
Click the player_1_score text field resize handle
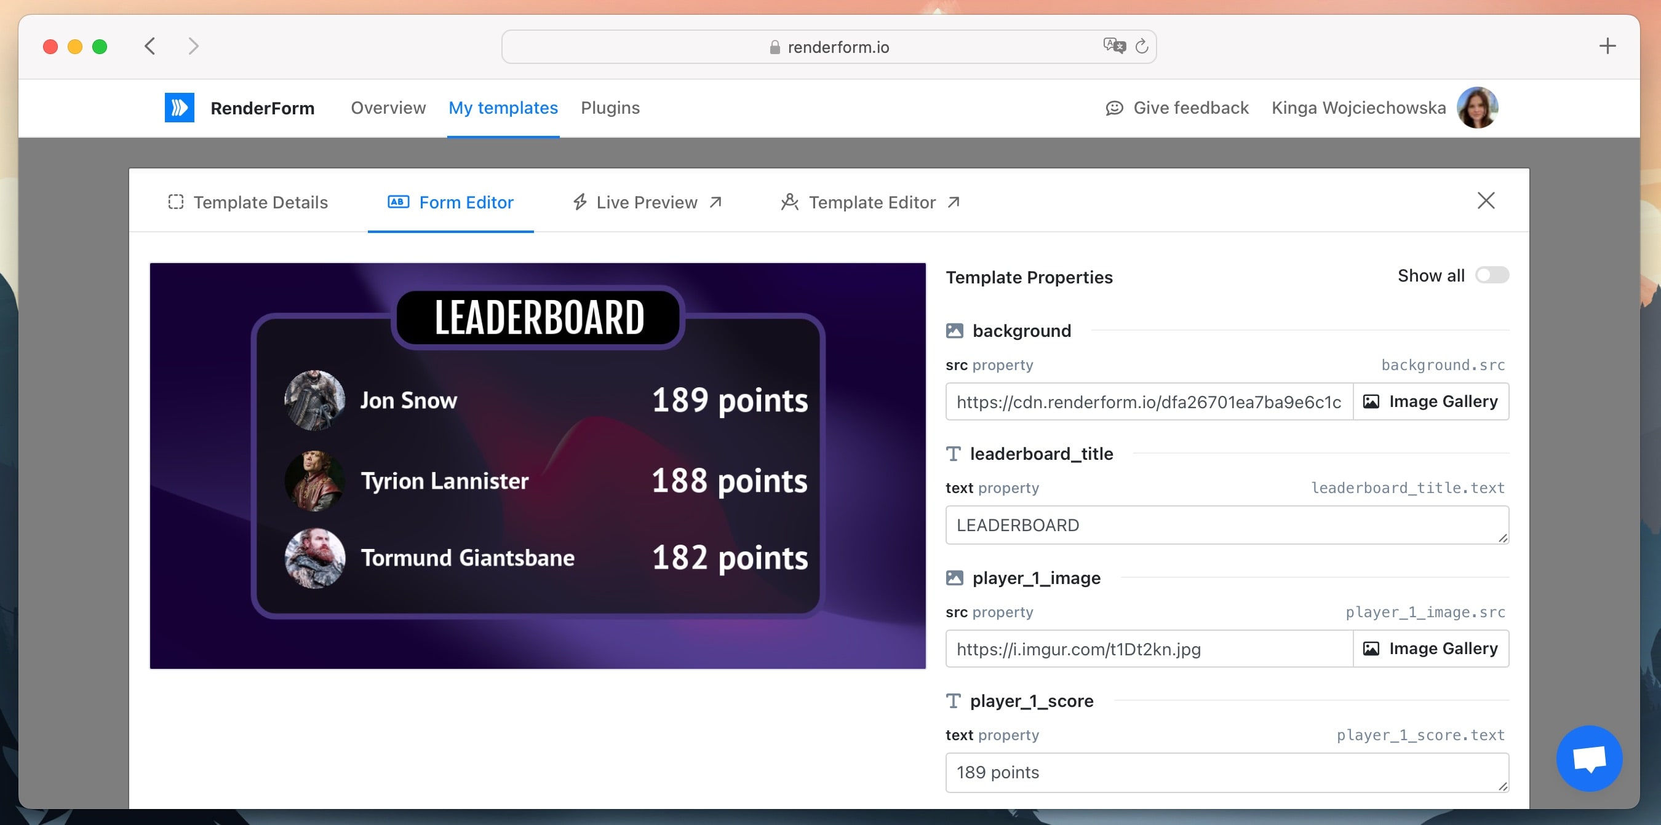[x=1502, y=785]
